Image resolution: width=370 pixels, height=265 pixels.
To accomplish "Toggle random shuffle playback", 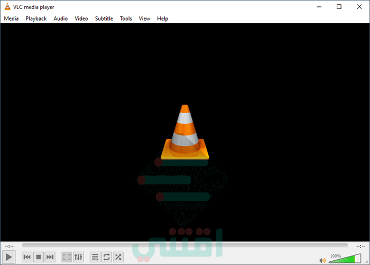I will pyautogui.click(x=118, y=257).
